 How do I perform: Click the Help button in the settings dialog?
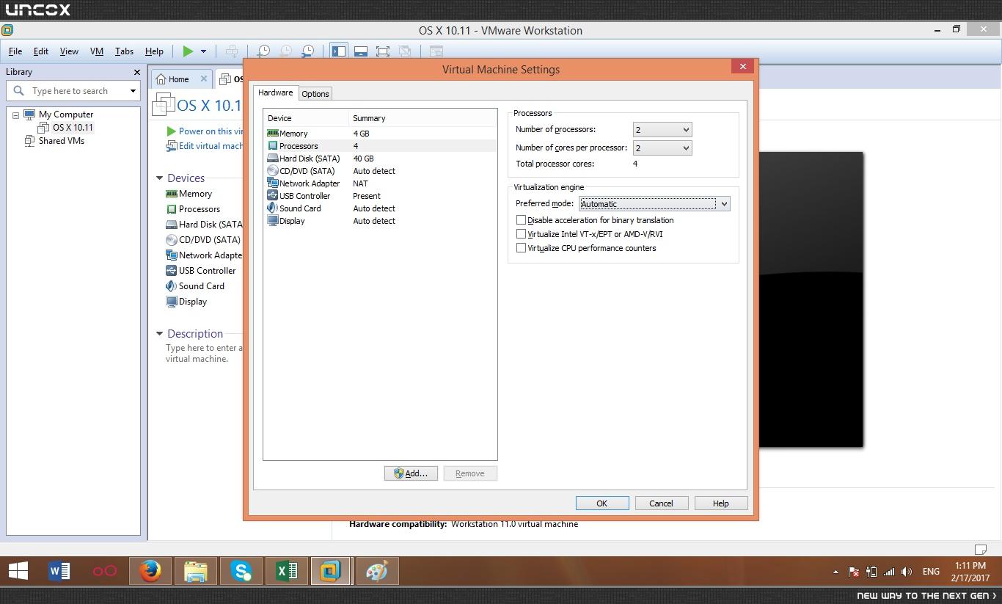click(721, 503)
